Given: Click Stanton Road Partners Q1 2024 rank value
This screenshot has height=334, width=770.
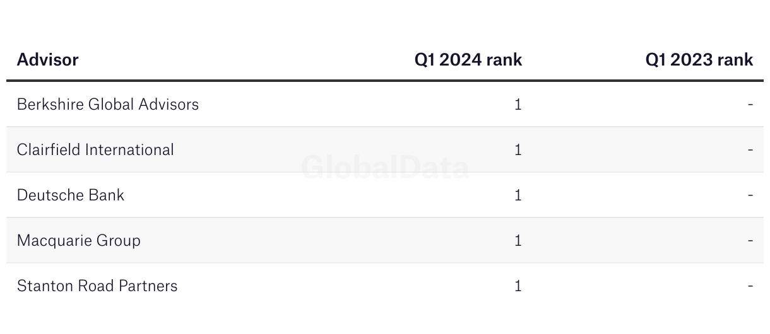Looking at the screenshot, I should (518, 286).
